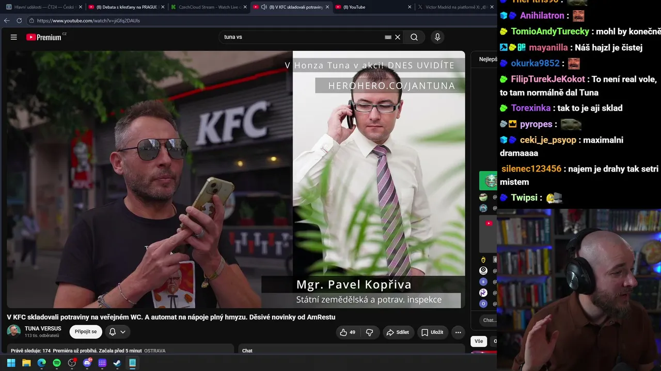Open Steam from the taskbar

tap(117, 363)
